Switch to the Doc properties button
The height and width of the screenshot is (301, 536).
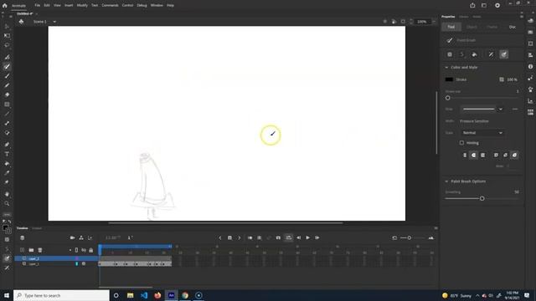(x=512, y=27)
